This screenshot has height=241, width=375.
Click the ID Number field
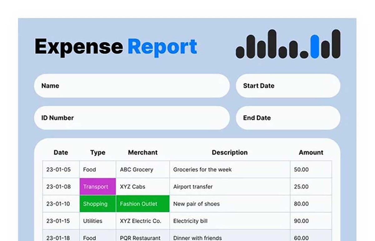[x=131, y=118]
